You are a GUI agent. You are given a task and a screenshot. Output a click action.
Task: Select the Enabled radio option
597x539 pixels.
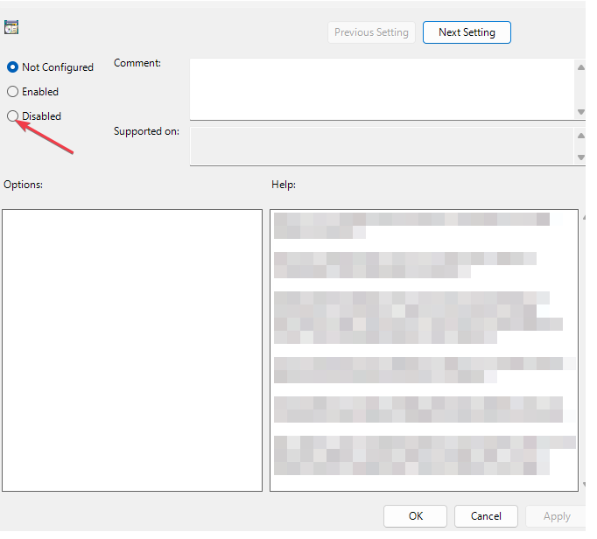point(12,92)
